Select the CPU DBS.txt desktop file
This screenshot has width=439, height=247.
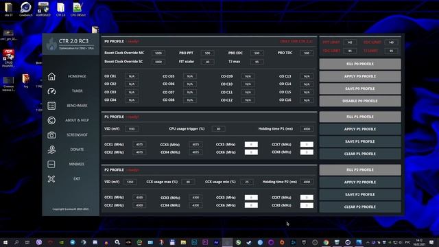(x=78, y=9)
